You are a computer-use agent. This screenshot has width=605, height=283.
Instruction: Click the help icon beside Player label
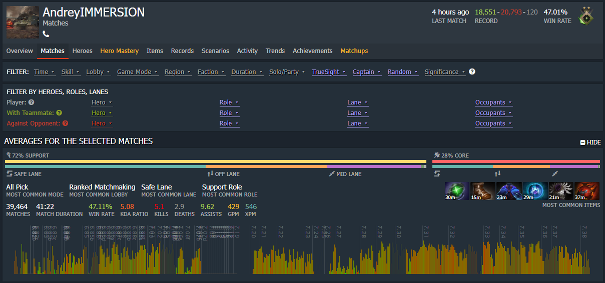(31, 102)
